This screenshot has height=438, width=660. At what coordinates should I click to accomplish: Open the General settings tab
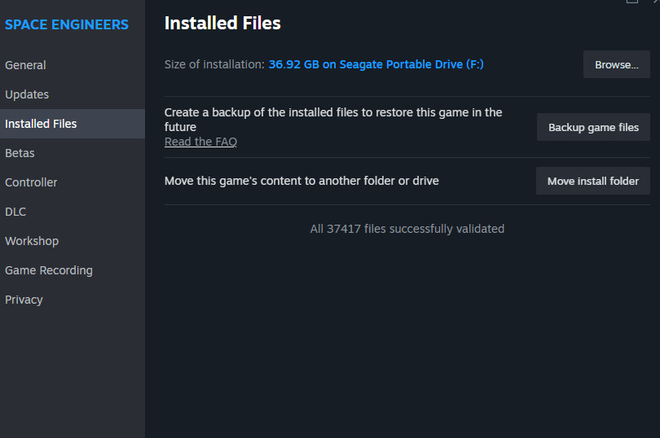click(x=25, y=65)
